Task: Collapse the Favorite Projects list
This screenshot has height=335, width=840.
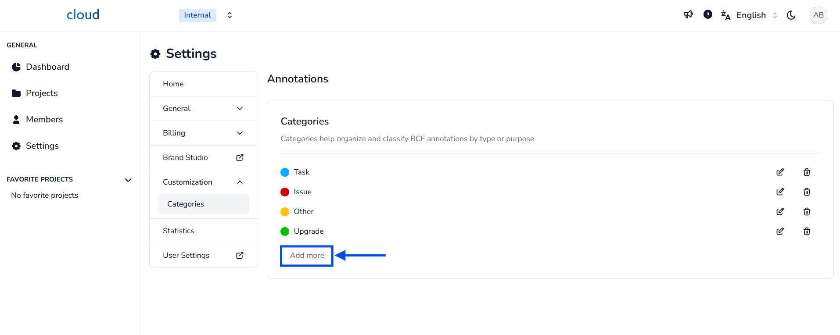Action: click(x=128, y=180)
